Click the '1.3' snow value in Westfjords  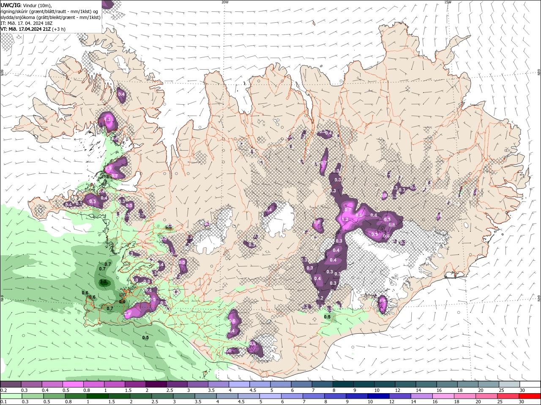point(107,120)
